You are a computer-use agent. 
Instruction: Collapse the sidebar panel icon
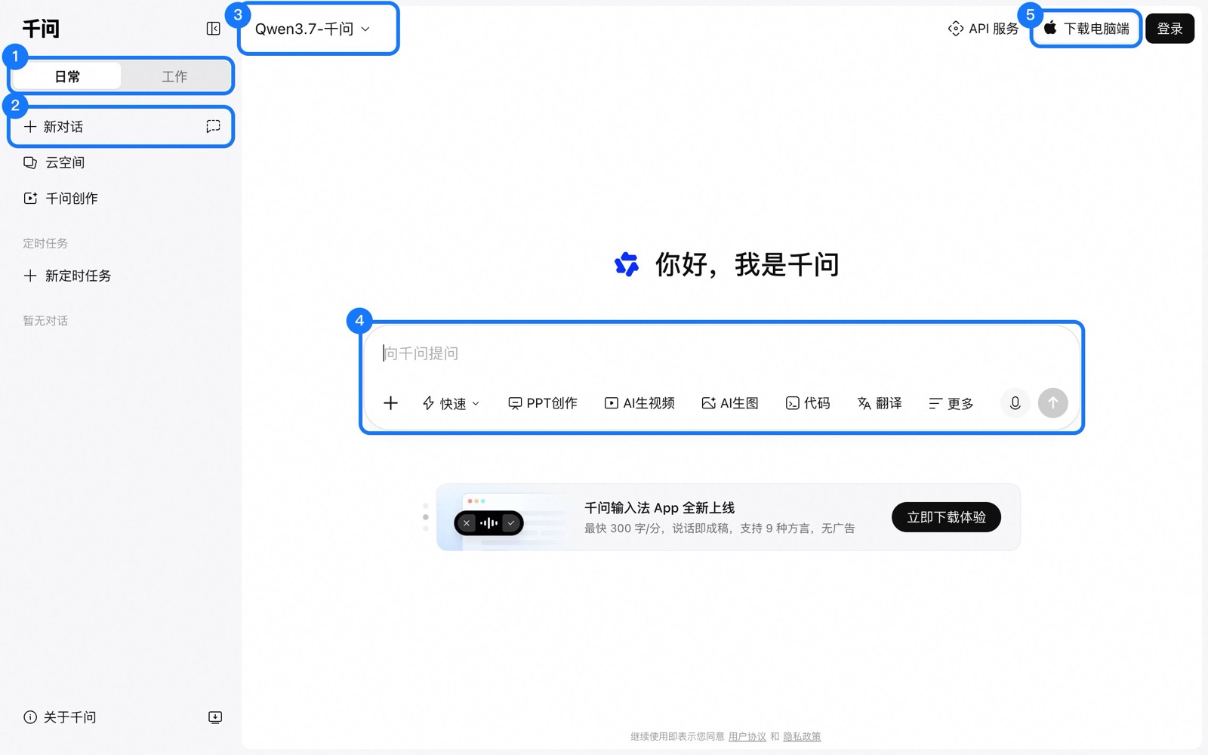pos(214,29)
